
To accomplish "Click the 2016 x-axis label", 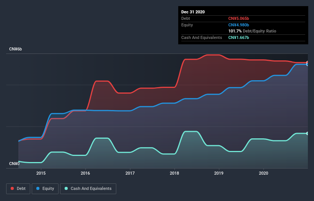I will [85, 173].
